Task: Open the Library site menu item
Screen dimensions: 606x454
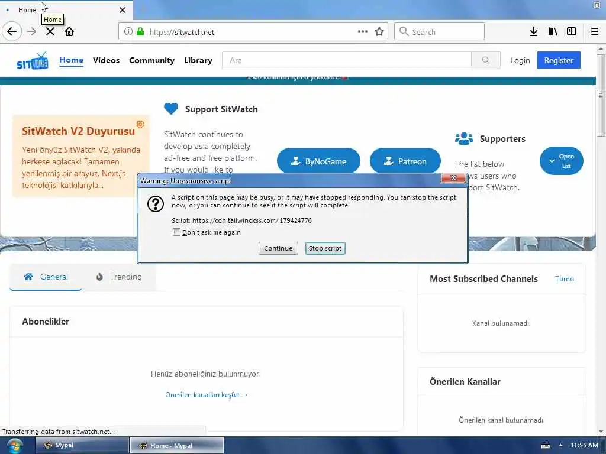Action: pos(198,61)
